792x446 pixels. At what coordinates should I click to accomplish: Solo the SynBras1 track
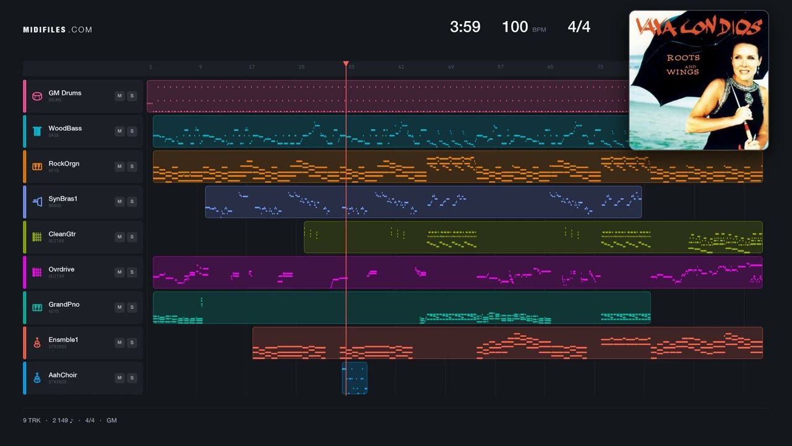pyautogui.click(x=131, y=201)
